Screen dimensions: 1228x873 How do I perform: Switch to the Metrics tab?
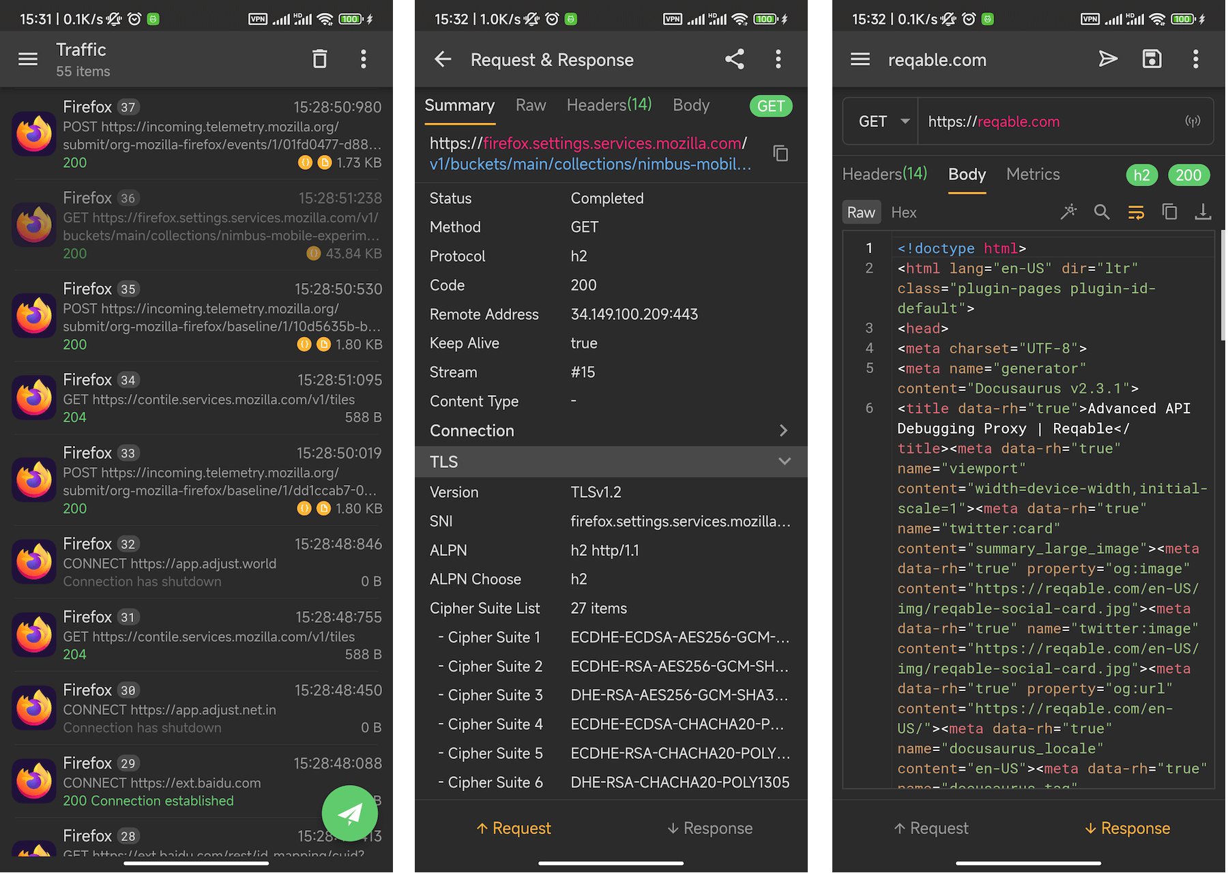[1033, 175]
